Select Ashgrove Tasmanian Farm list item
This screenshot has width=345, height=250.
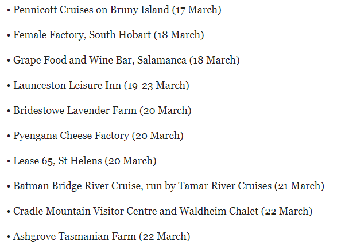[x=98, y=236]
